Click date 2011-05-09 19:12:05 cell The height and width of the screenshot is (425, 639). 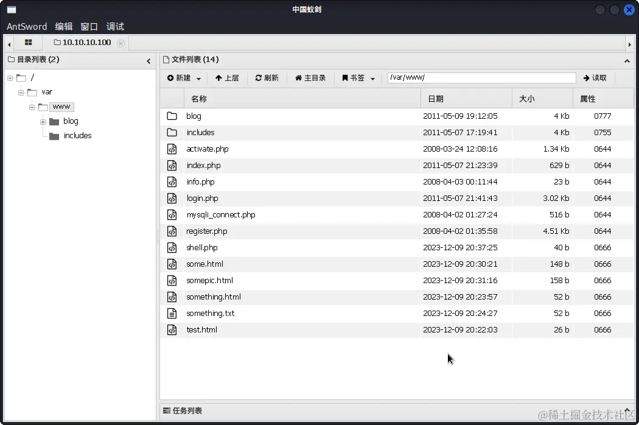pyautogui.click(x=460, y=116)
